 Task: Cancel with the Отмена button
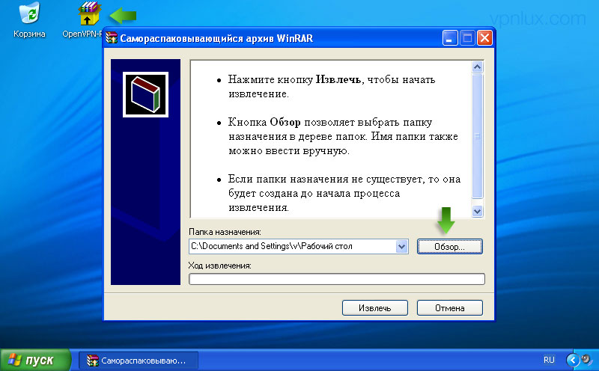click(450, 307)
